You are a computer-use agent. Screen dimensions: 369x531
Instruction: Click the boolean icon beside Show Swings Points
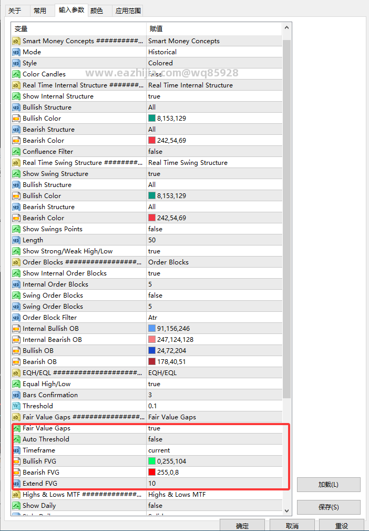(16, 229)
